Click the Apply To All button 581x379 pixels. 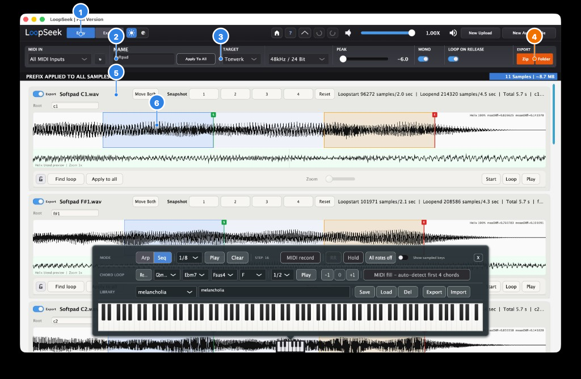coord(196,59)
